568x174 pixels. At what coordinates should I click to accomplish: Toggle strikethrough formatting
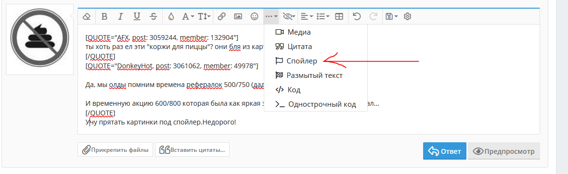153,16
